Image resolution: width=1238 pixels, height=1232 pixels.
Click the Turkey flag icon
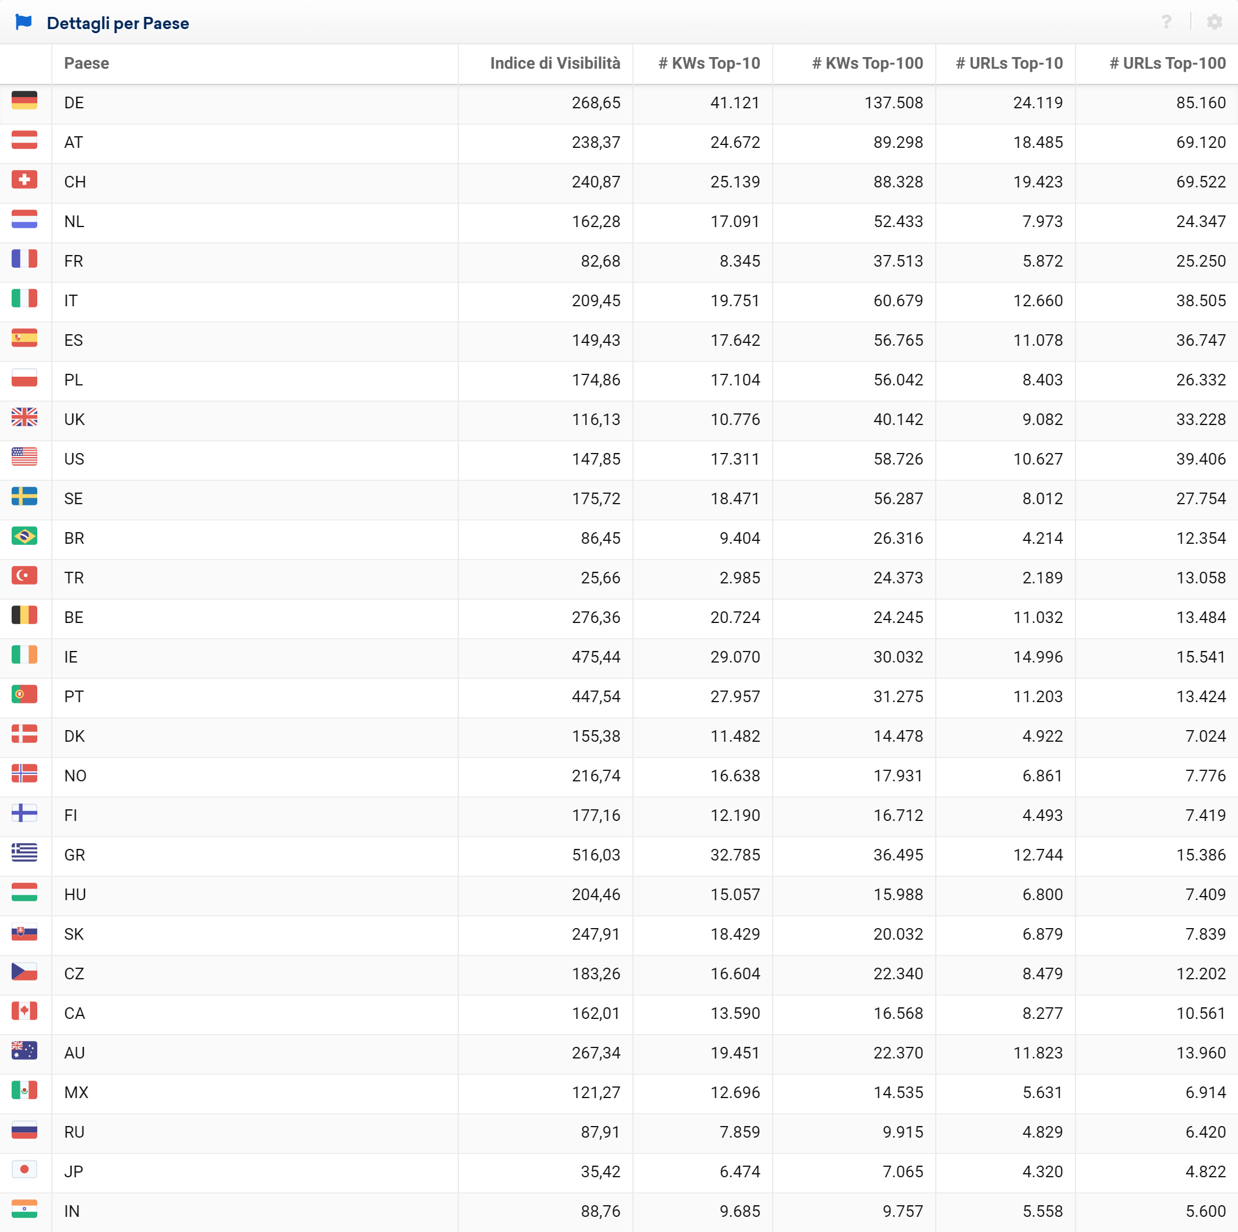pos(24,576)
